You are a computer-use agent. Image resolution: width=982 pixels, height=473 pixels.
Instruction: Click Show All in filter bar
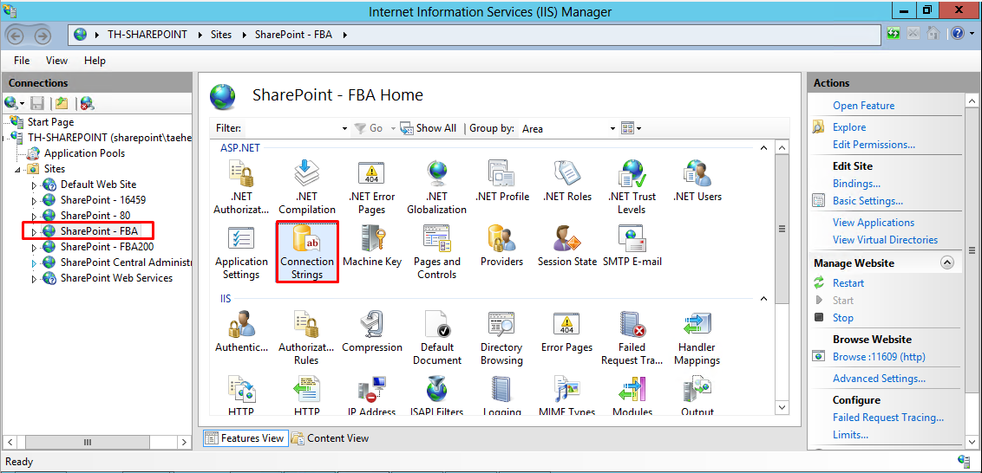click(x=429, y=128)
